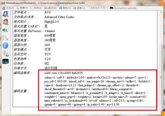Click the waveform Diaimetrics sidebar icon
This screenshot has width=165, height=116.
5,61
